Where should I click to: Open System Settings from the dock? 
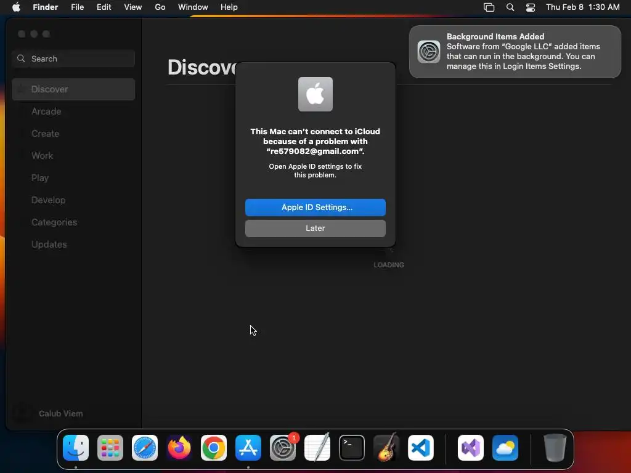tap(283, 448)
